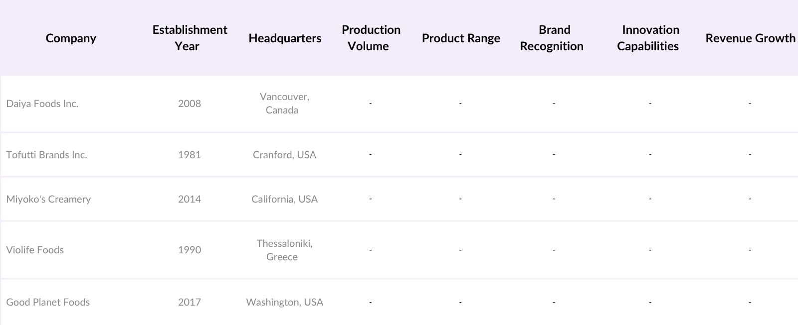Screen dimensions: 798x325
Task: Select the 2017 establishment year cell
Action: pos(190,302)
